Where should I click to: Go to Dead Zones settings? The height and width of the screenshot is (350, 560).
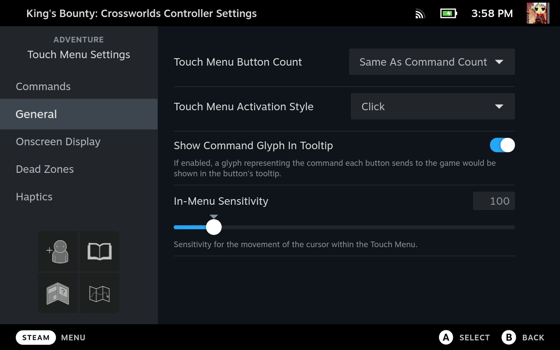tap(45, 169)
